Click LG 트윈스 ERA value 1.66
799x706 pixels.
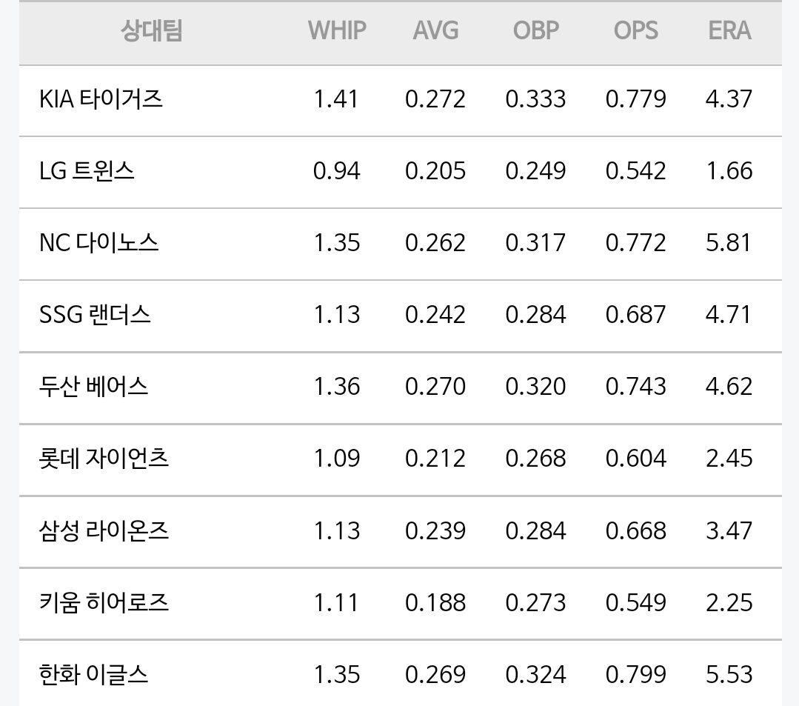pyautogui.click(x=729, y=171)
